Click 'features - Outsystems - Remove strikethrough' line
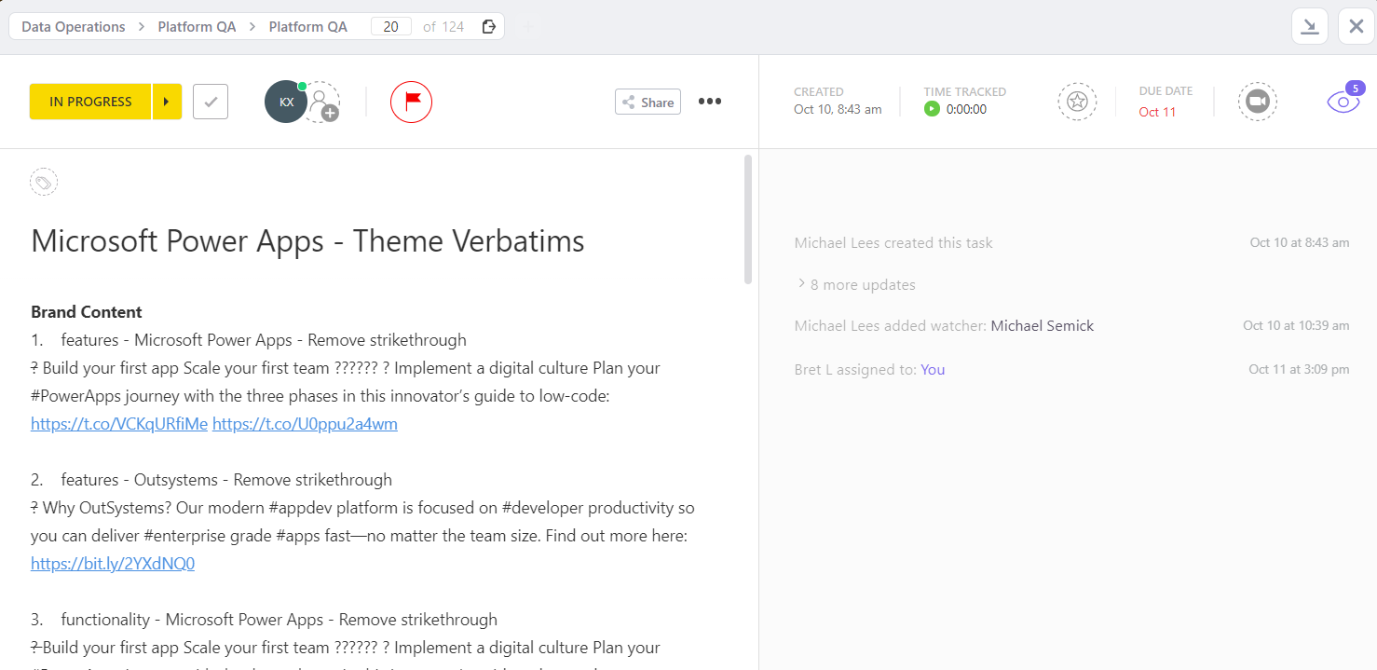This screenshot has width=1377, height=670. pos(226,480)
